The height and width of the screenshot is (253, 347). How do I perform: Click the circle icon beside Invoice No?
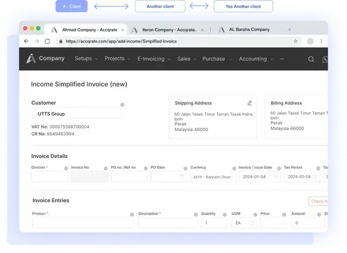click(106, 168)
